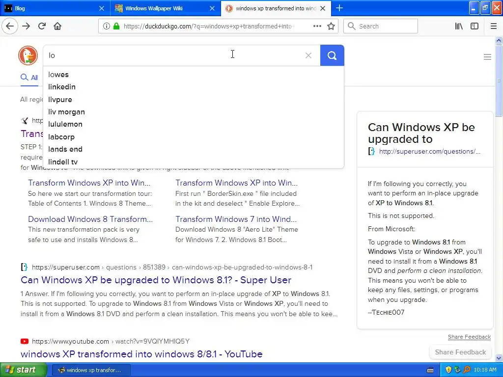Open the YouTube windows XP transformed result
The width and height of the screenshot is (503, 377).
pyautogui.click(x=141, y=354)
